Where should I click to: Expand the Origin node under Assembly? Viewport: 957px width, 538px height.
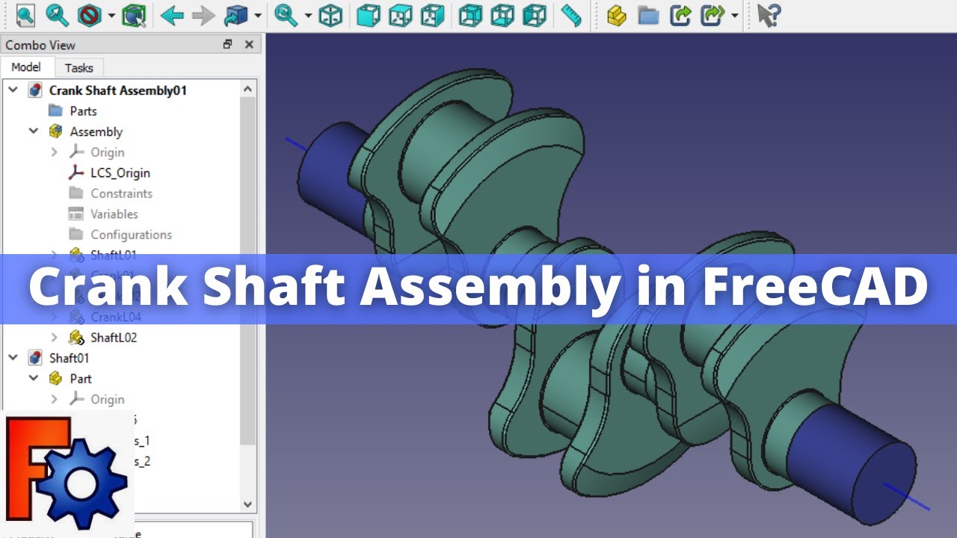click(x=54, y=152)
